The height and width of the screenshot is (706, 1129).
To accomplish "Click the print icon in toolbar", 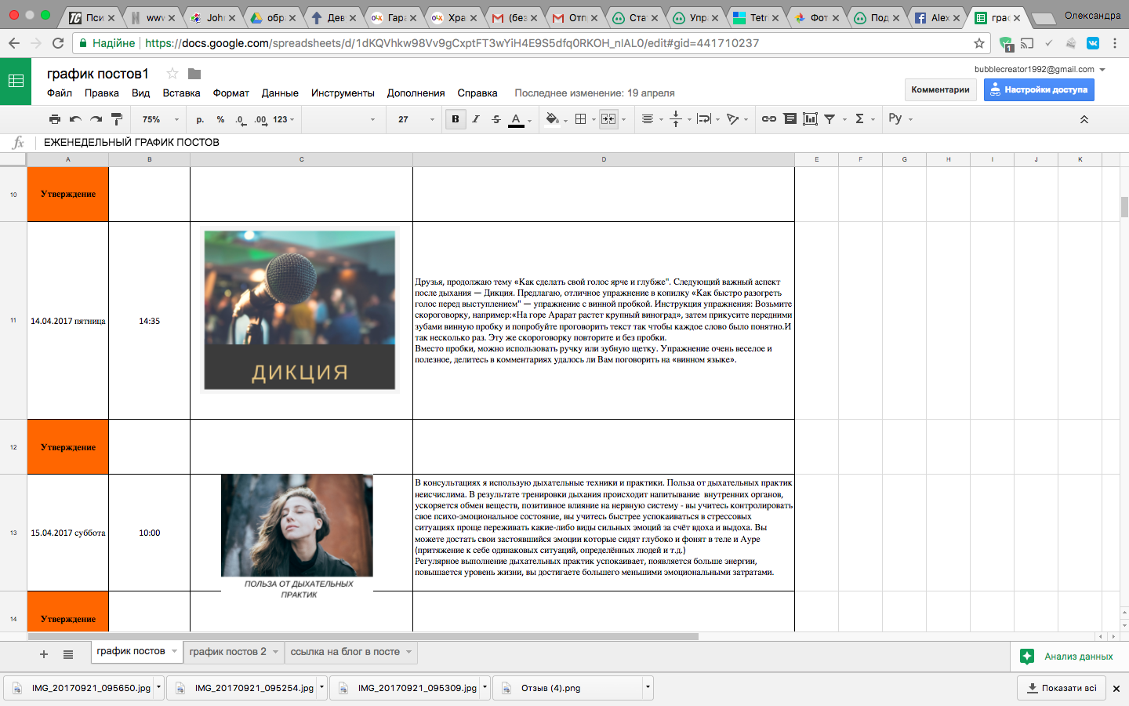I will 54,119.
